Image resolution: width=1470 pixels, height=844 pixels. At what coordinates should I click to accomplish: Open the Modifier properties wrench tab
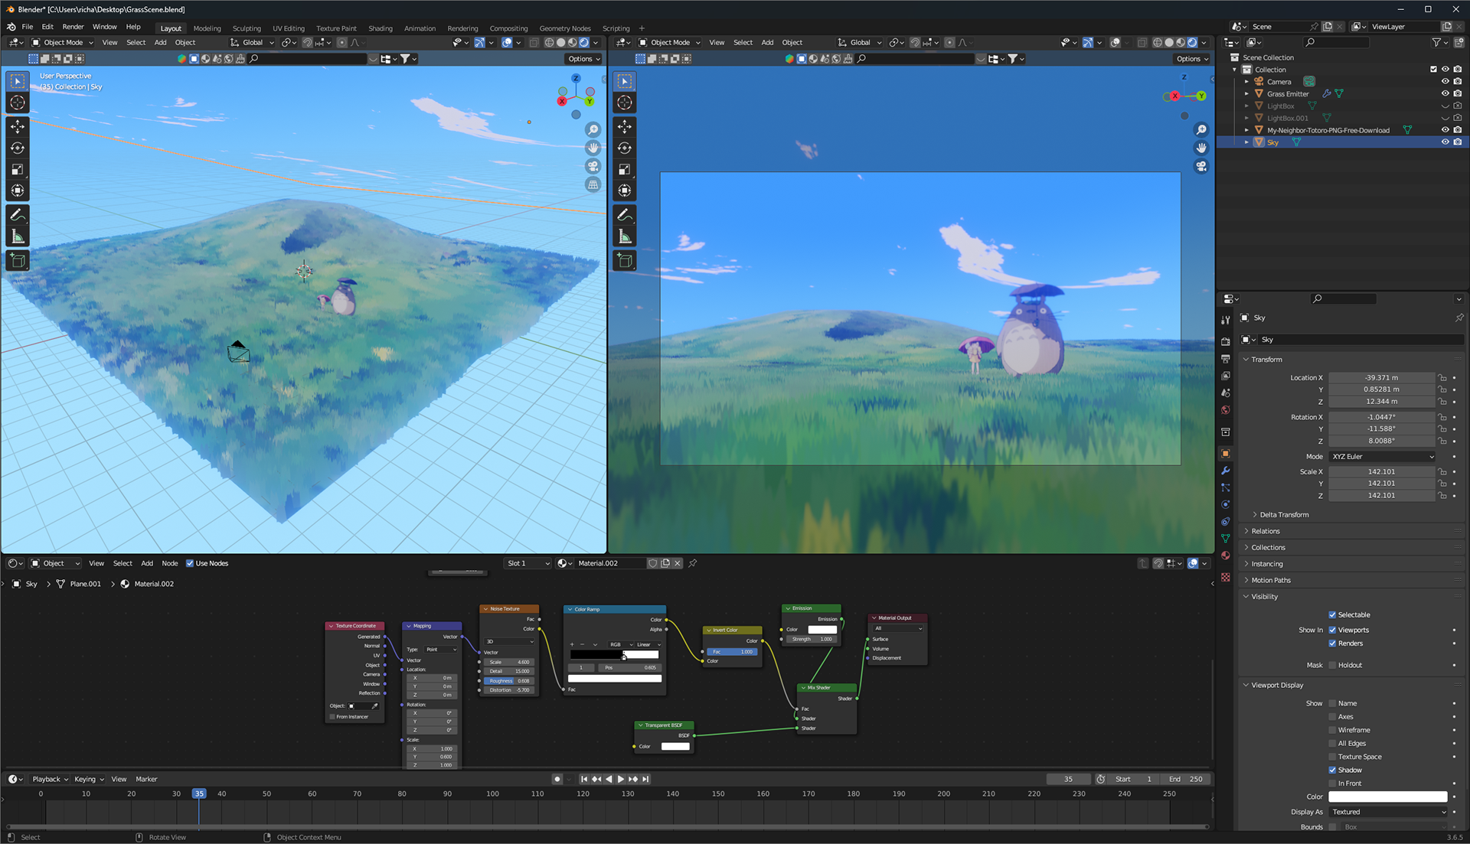(1225, 471)
